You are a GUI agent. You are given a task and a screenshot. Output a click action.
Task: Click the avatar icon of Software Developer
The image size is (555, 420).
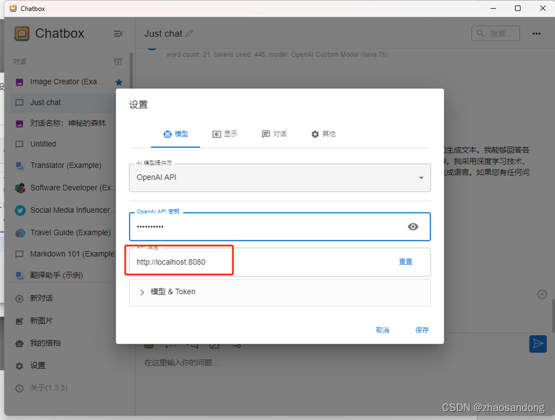20,188
